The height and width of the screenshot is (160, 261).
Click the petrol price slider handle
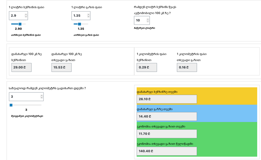tap(20, 24)
